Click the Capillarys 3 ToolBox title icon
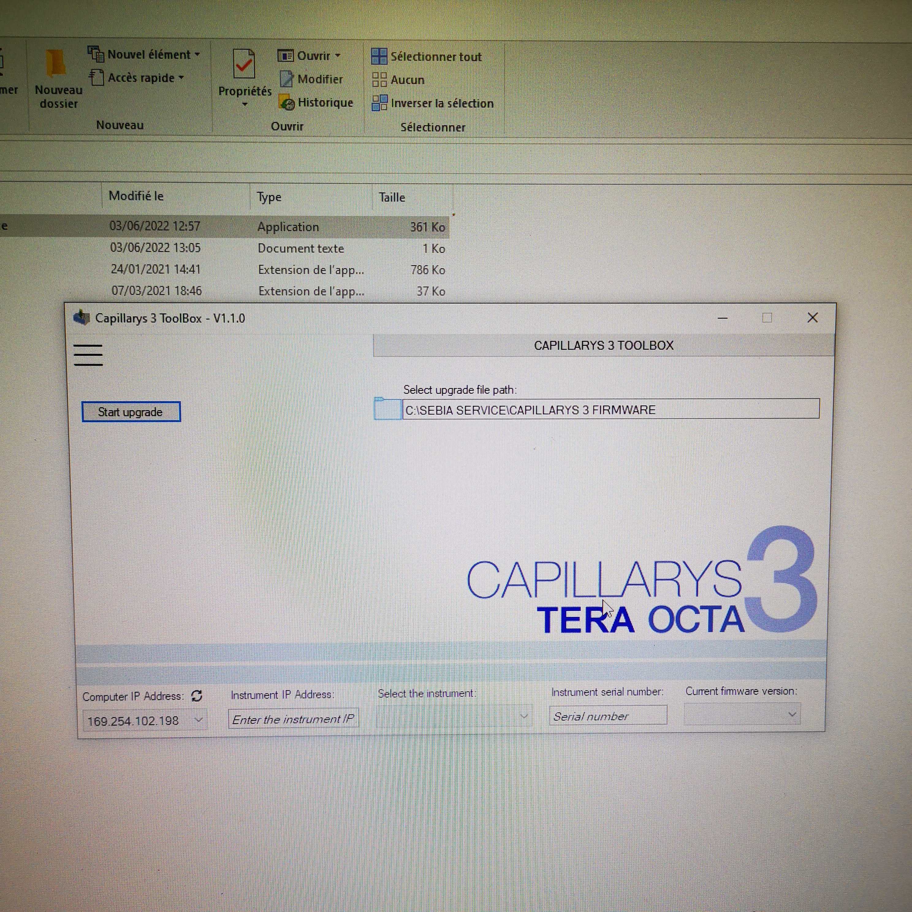Image resolution: width=912 pixels, height=912 pixels. [x=82, y=318]
